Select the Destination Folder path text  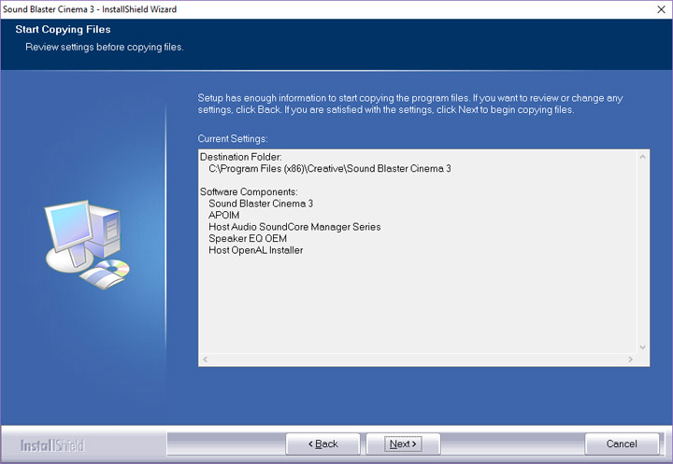coord(330,169)
